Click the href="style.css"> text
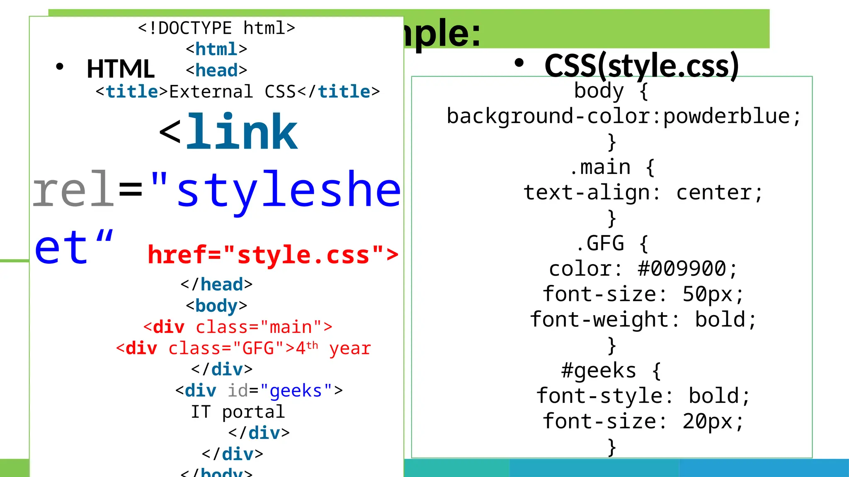849x477 pixels. coord(273,254)
